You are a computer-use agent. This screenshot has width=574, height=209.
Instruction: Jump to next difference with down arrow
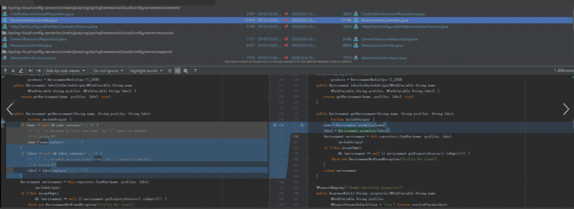tap(13, 71)
